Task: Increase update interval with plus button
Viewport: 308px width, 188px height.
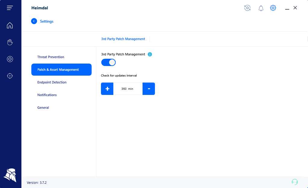Action: [107, 89]
